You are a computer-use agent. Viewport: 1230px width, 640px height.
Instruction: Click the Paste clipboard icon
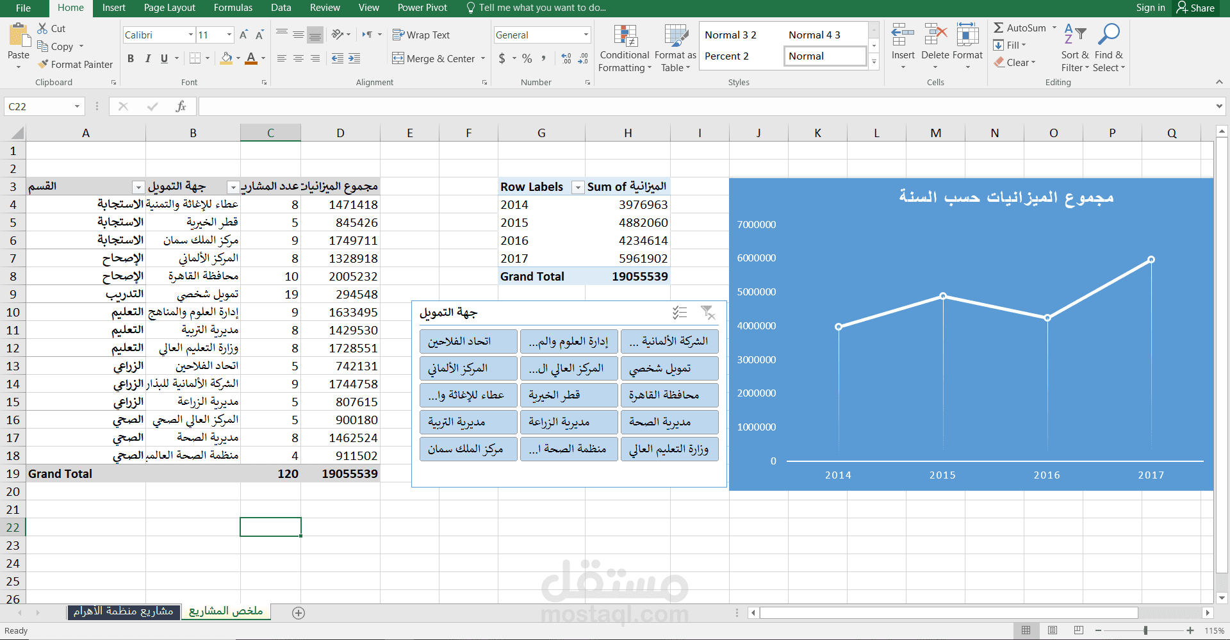tap(19, 36)
